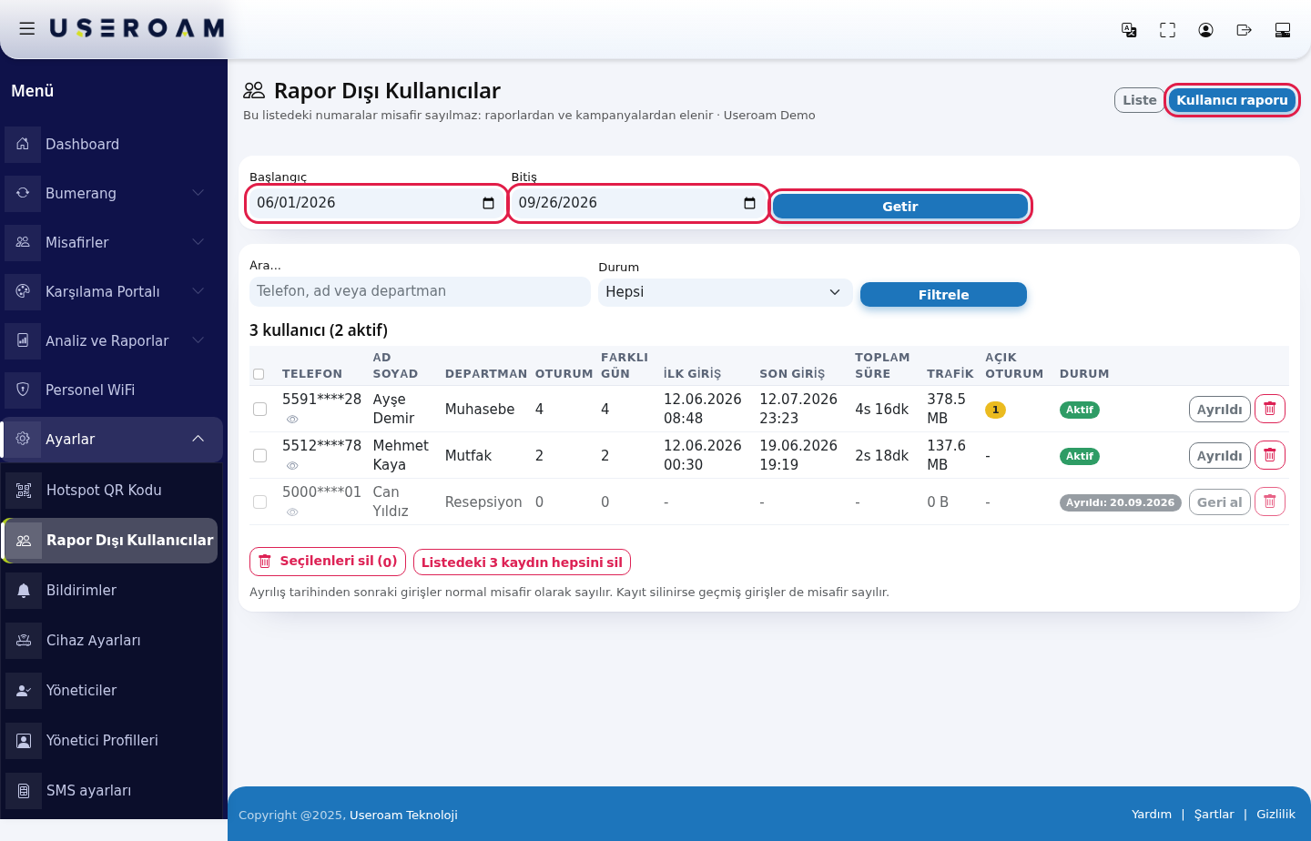Mark Ayşe Demir as Ayrıldı
Viewport: 1311px width, 841px height.
[x=1219, y=410]
